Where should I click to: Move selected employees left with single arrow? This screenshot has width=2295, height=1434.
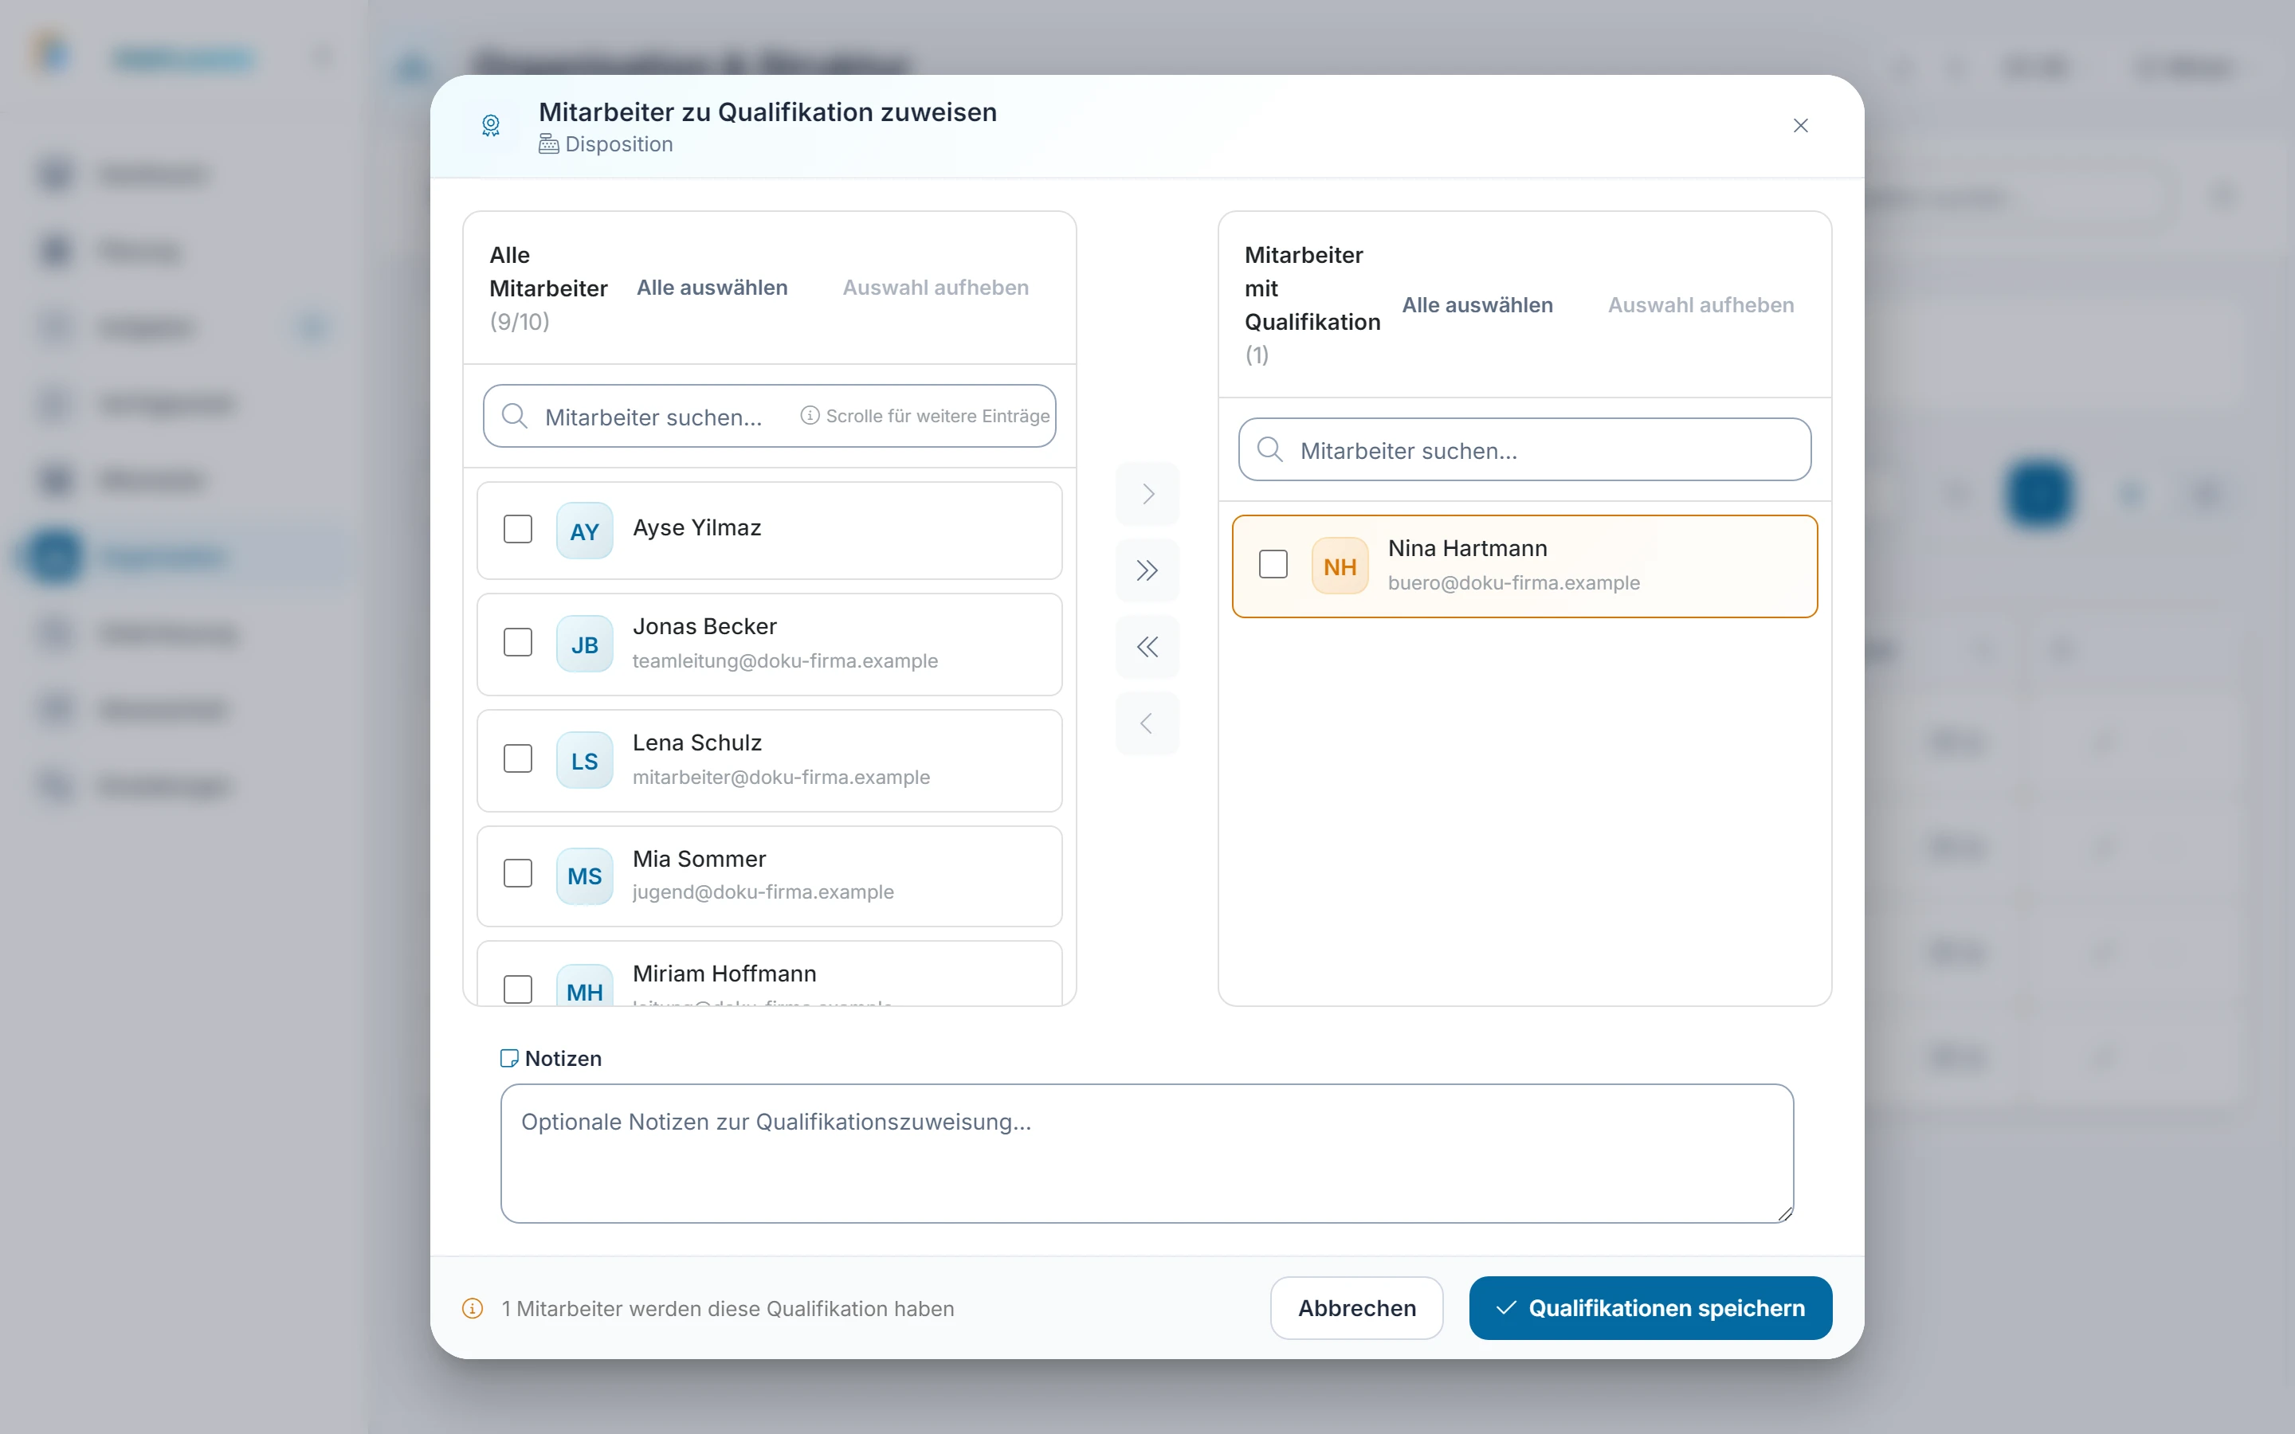click(1147, 723)
